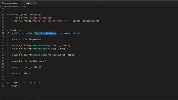
Task: Click the CommandHandler("help", help) line
Action: point(40,49)
